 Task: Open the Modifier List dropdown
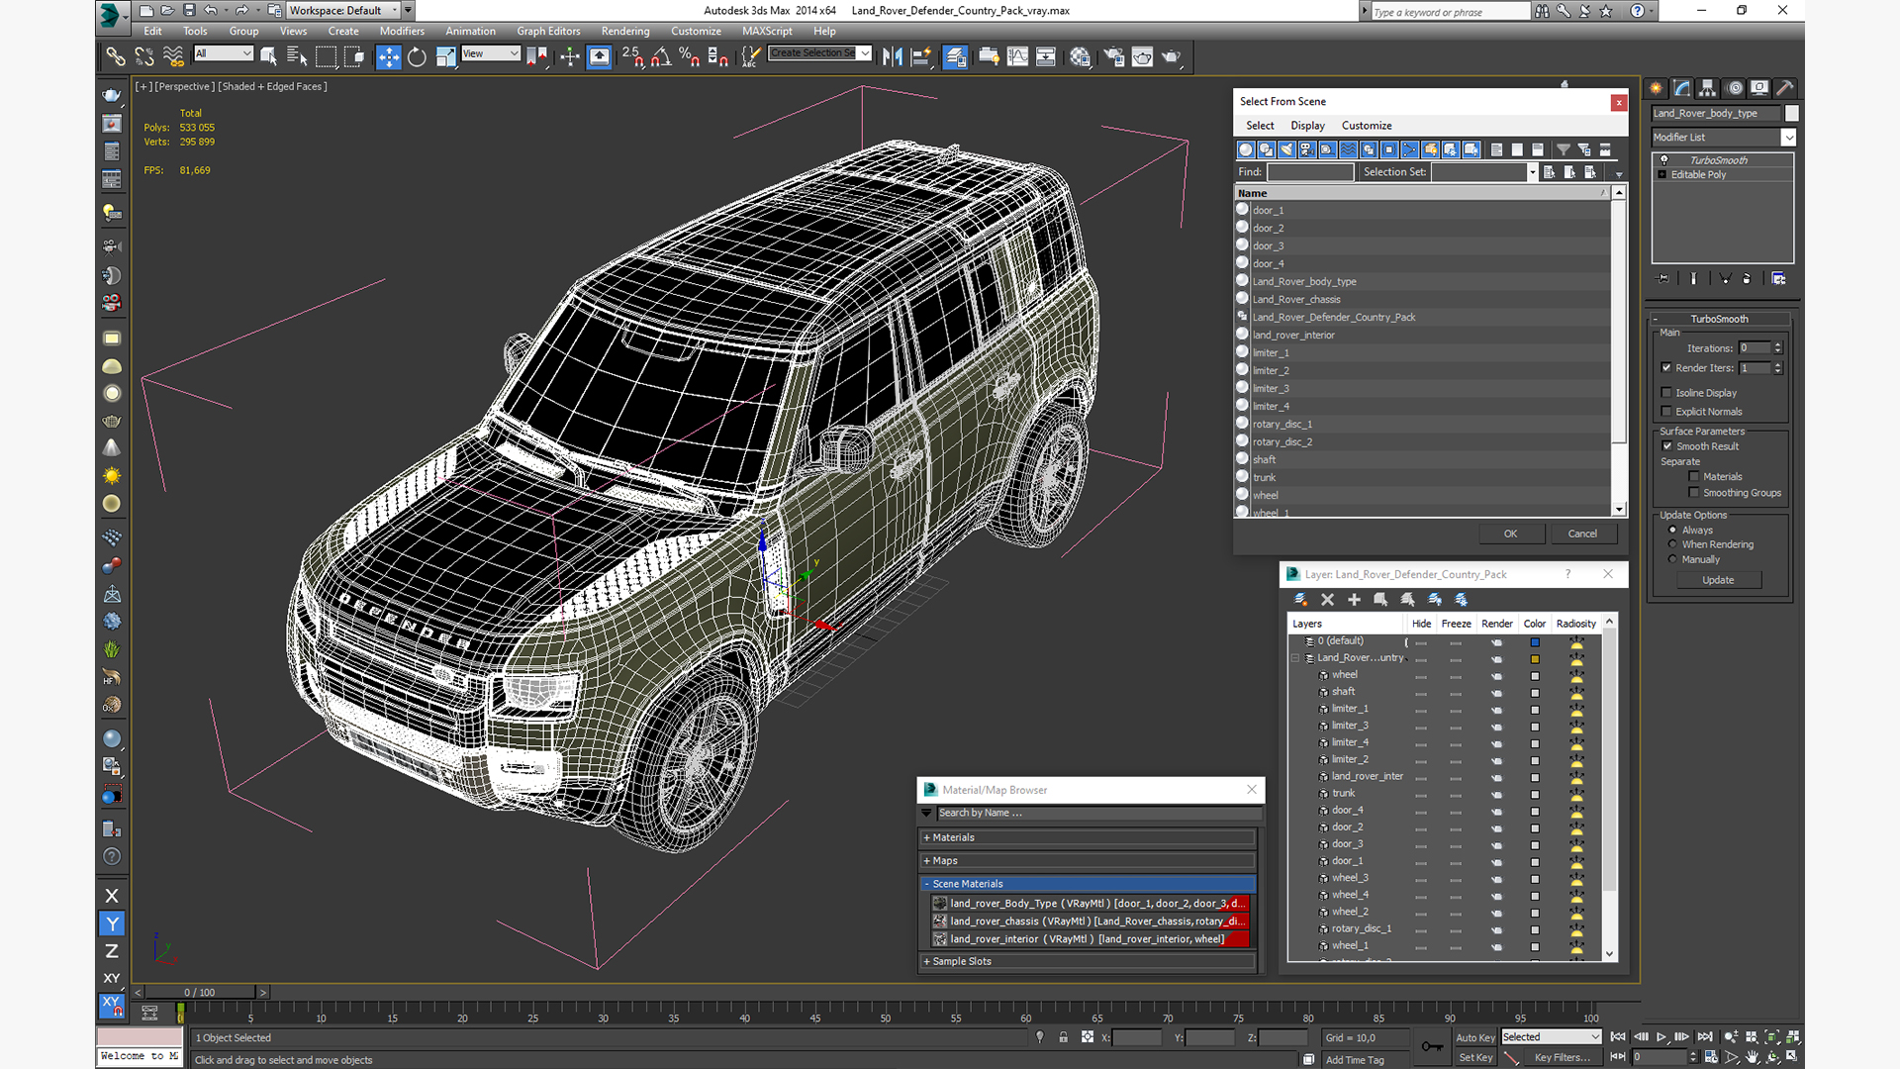pos(1788,138)
